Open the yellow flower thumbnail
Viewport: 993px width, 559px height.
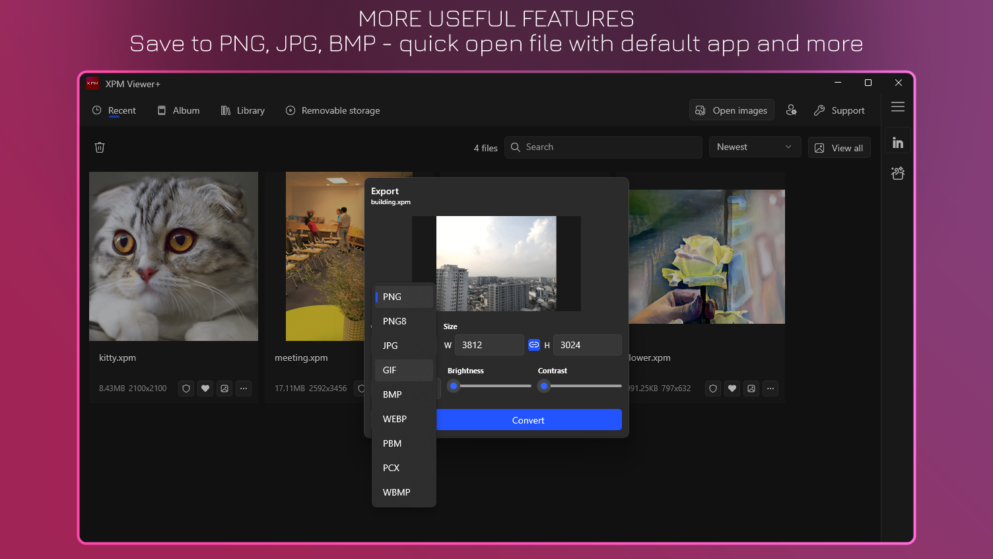coord(706,256)
